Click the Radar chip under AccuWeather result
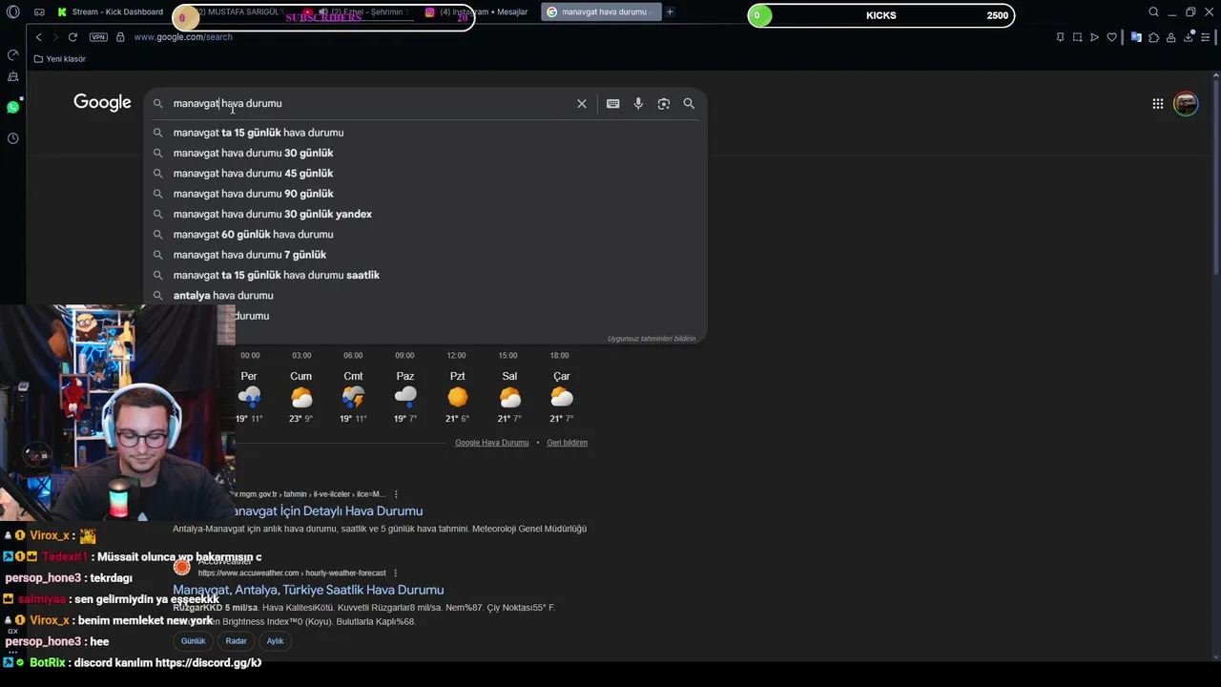Viewport: 1221px width, 687px height. 236,641
